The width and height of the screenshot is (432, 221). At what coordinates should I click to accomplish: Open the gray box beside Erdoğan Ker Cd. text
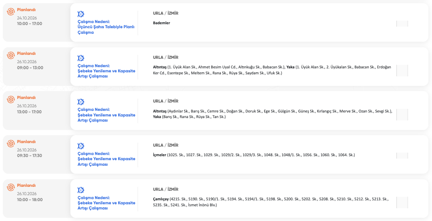[x=402, y=70]
